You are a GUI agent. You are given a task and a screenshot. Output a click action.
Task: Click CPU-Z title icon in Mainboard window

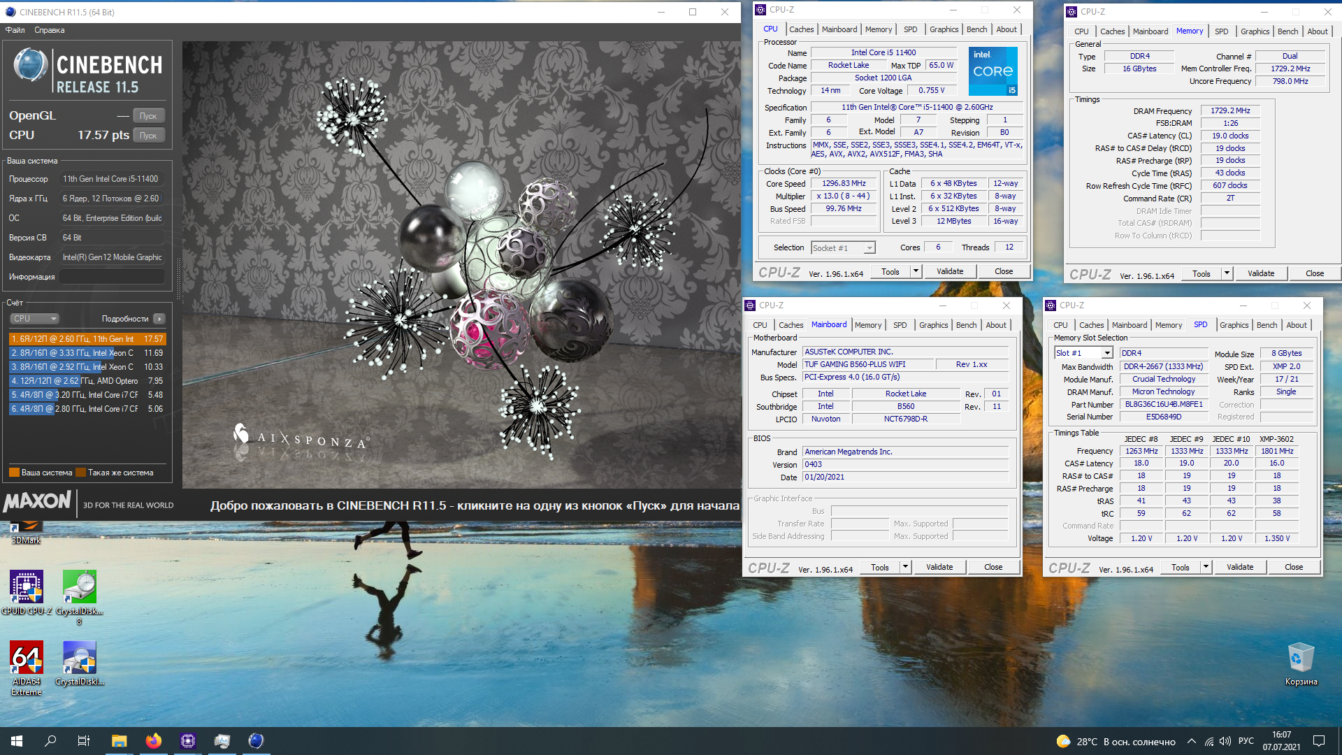coord(750,305)
